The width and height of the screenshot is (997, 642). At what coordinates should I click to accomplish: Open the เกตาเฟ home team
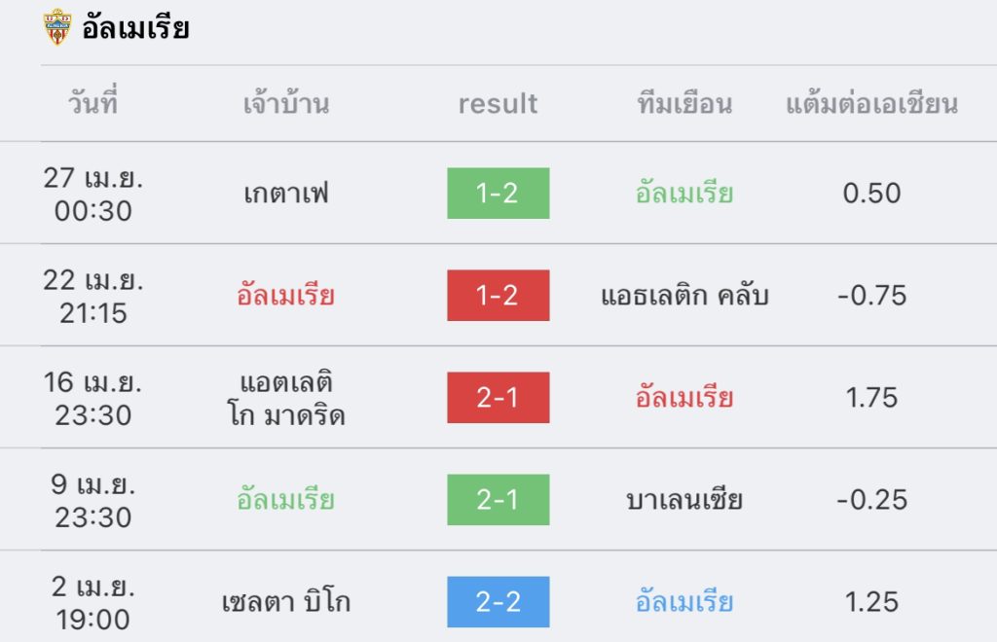[286, 193]
